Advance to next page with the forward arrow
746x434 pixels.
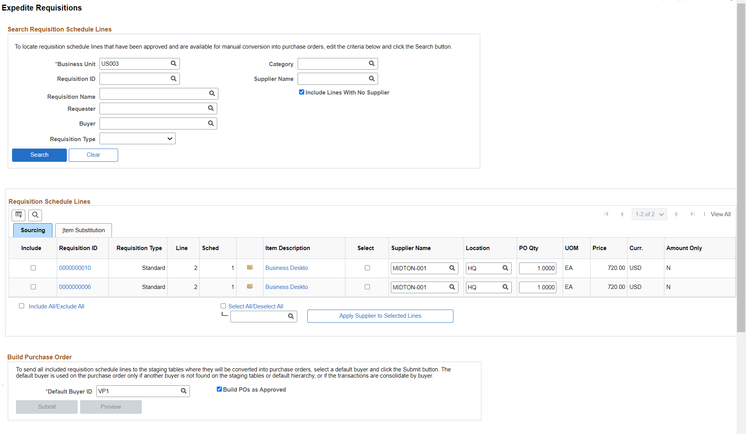click(677, 214)
